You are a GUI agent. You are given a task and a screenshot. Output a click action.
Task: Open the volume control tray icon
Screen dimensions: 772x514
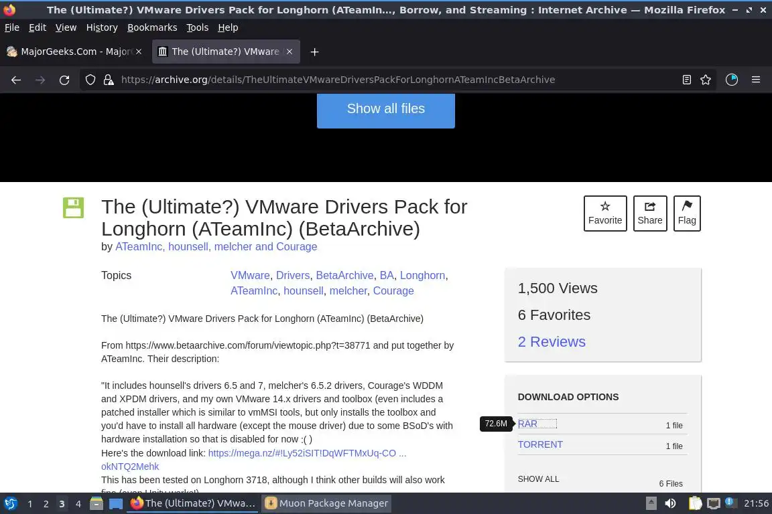(x=670, y=503)
